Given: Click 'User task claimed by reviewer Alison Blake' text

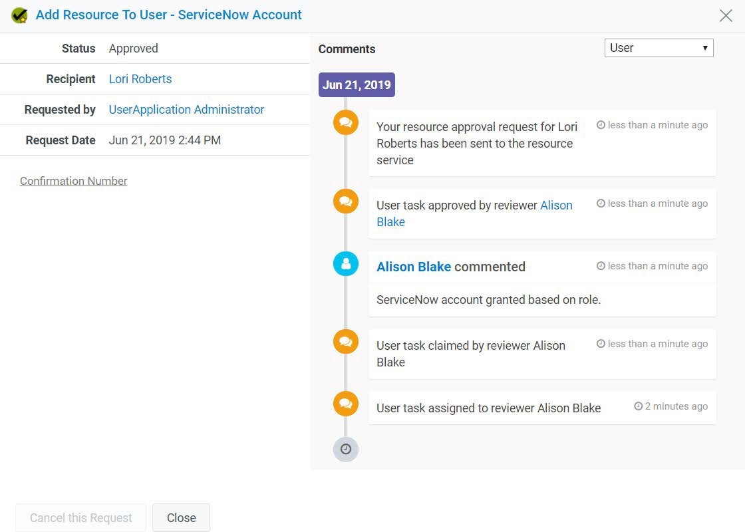Looking at the screenshot, I should [x=471, y=354].
